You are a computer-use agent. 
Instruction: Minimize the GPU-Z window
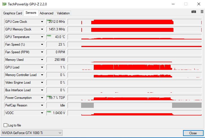click(173, 4)
